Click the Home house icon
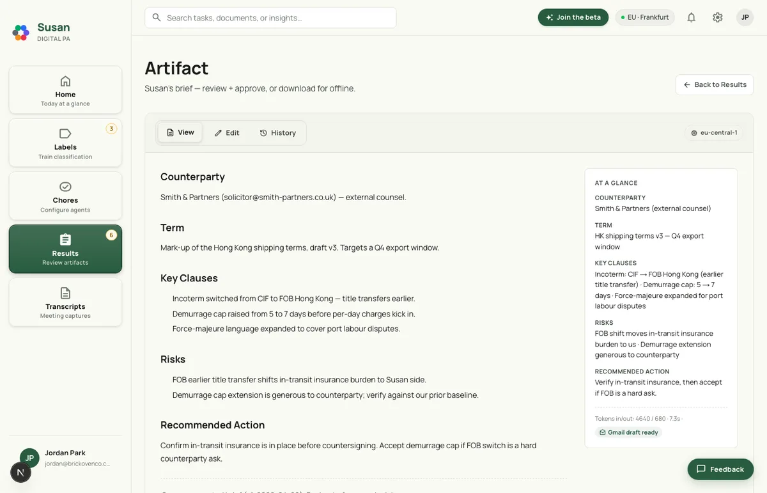This screenshot has width=767, height=493. pyautogui.click(x=65, y=81)
